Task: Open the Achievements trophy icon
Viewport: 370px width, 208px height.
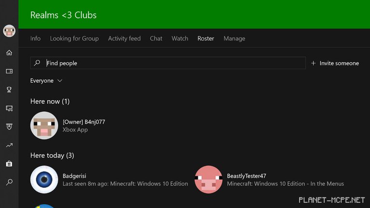Action: 9,90
